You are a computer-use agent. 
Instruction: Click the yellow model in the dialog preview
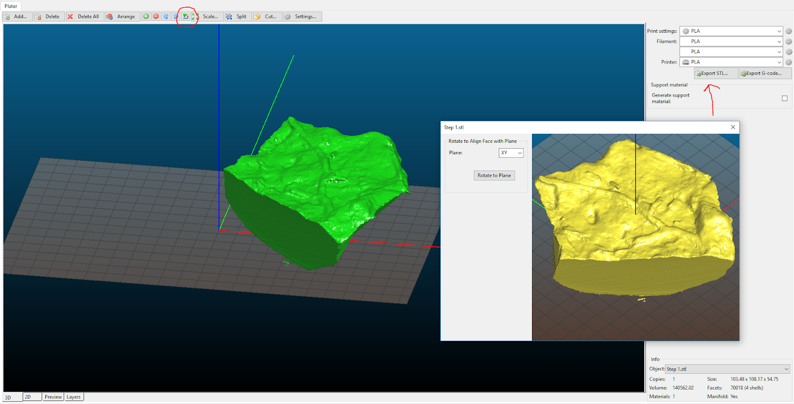[x=635, y=218]
